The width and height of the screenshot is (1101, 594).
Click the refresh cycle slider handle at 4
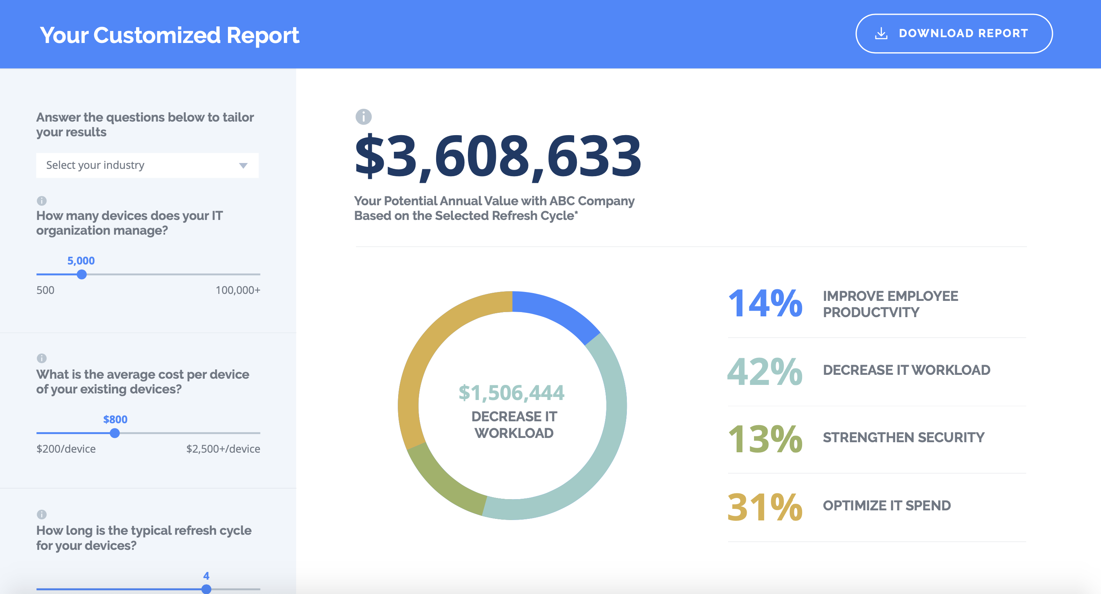pos(206,589)
